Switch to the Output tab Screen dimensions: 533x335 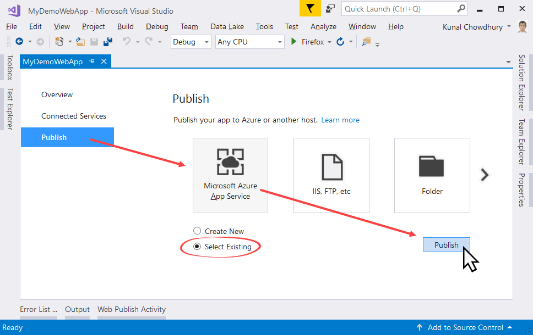(x=77, y=309)
